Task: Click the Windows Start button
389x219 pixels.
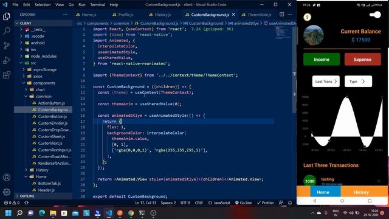Action: click(9, 213)
